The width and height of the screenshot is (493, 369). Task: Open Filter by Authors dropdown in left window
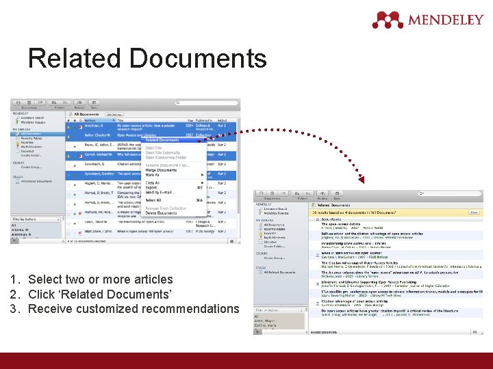36,219
